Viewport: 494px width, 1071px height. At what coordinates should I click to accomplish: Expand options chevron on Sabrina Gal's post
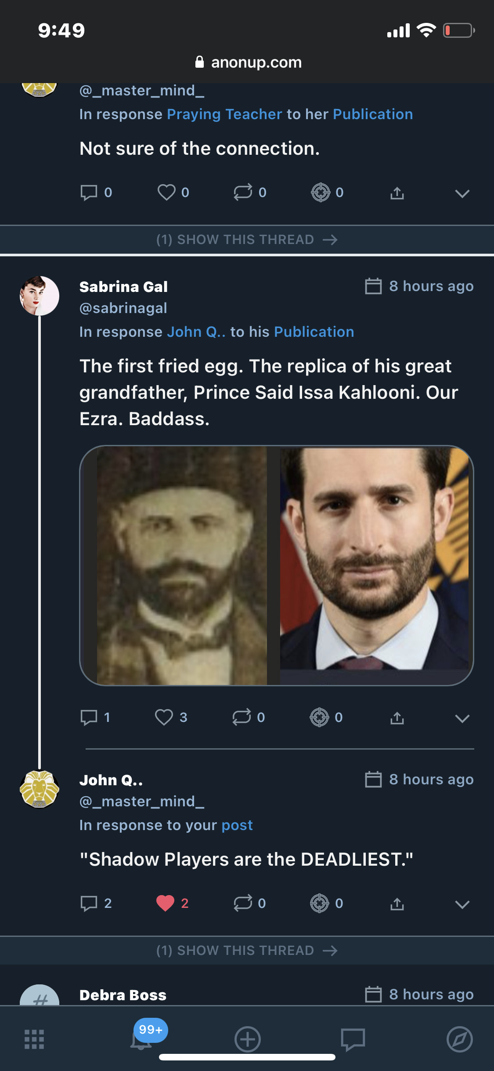pyautogui.click(x=462, y=718)
